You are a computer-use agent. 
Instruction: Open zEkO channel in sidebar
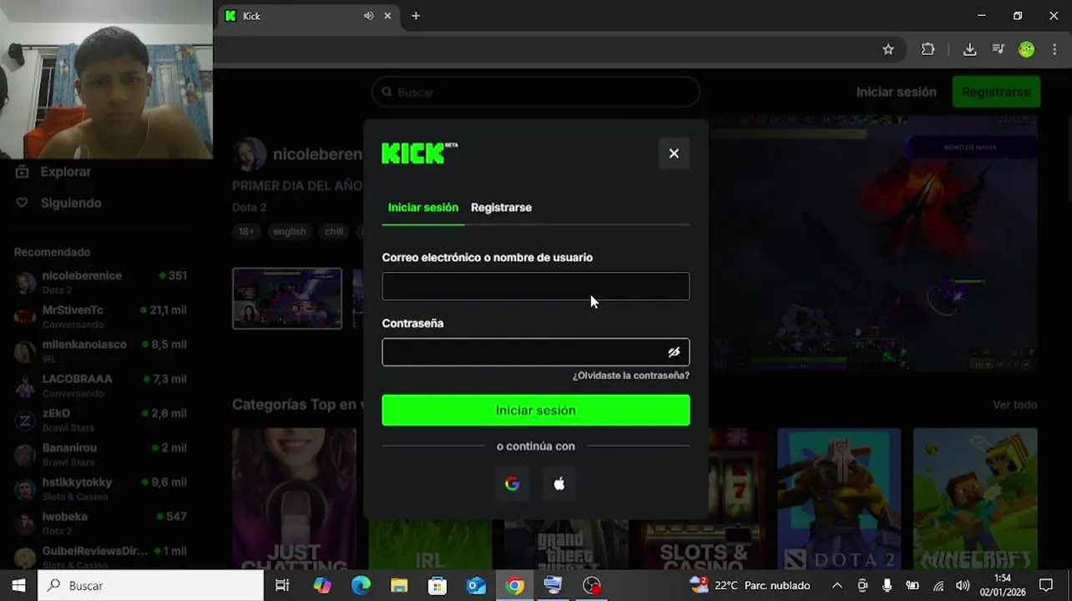[101, 420]
